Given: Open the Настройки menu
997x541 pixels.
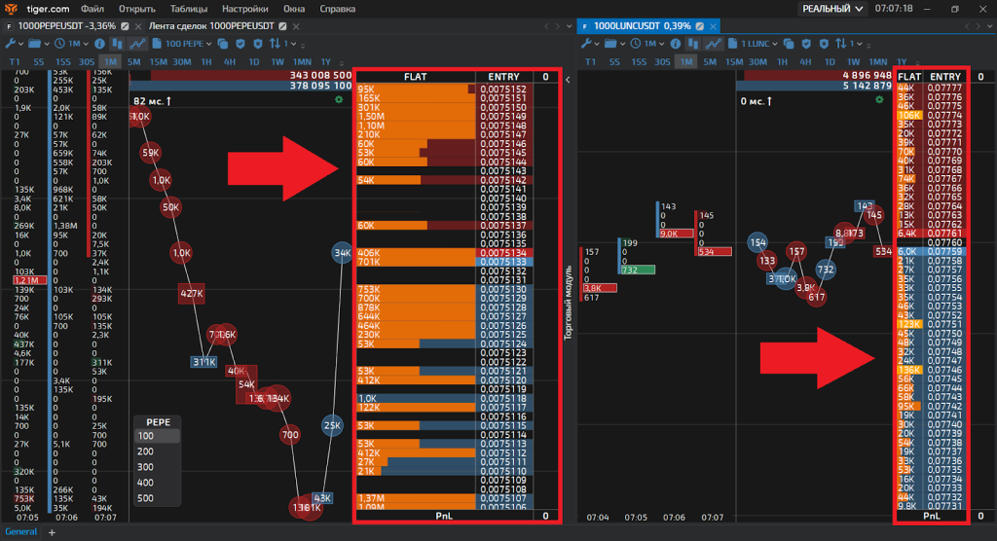Looking at the screenshot, I should (x=244, y=9).
